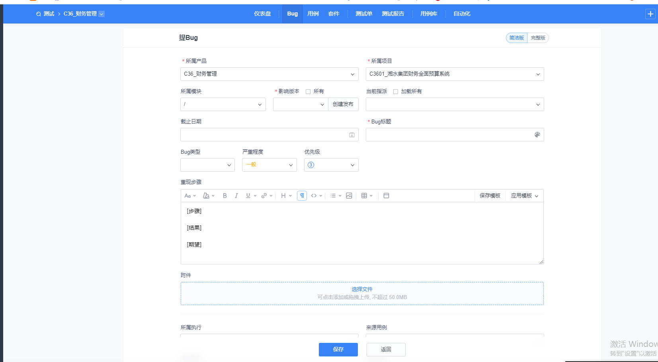Image resolution: width=658 pixels, height=362 pixels.
Task: Open the calendar picker for 截止日期
Action: pos(352,135)
